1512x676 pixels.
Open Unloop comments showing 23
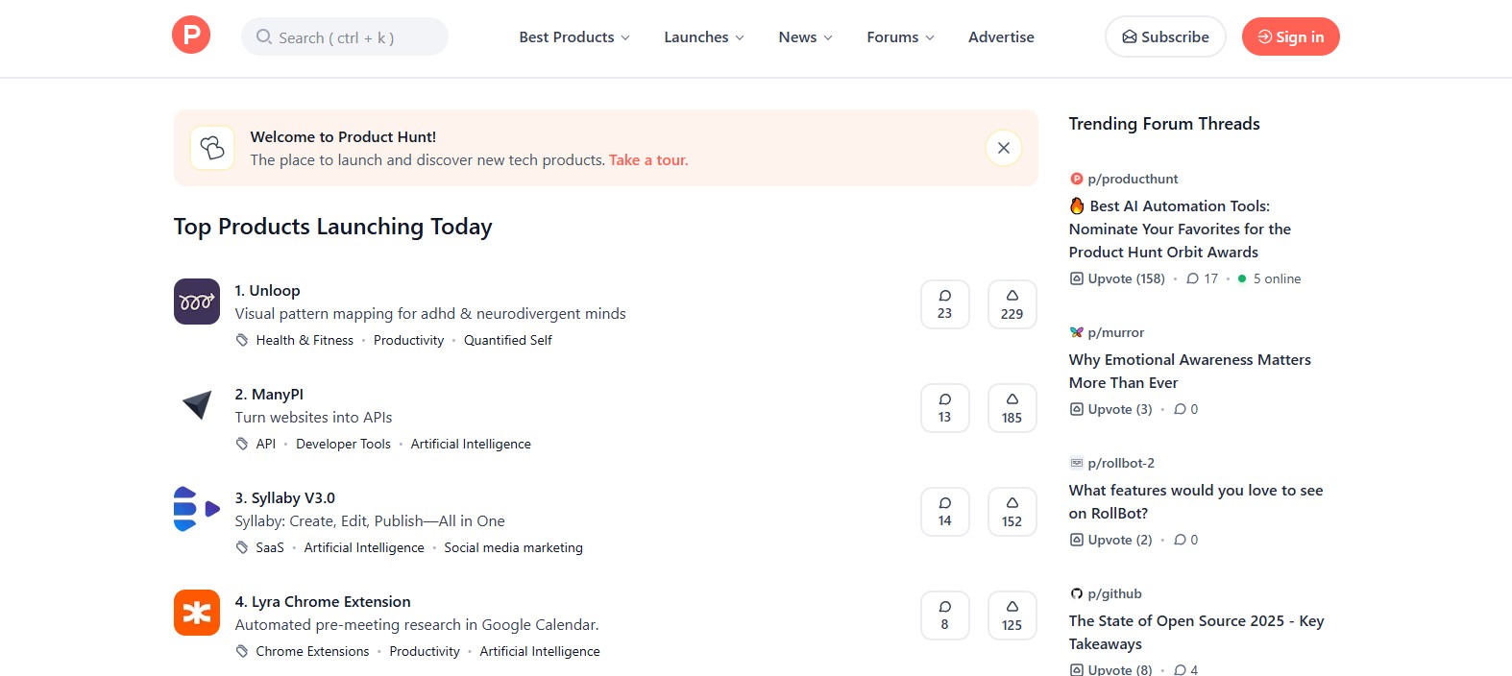(944, 304)
